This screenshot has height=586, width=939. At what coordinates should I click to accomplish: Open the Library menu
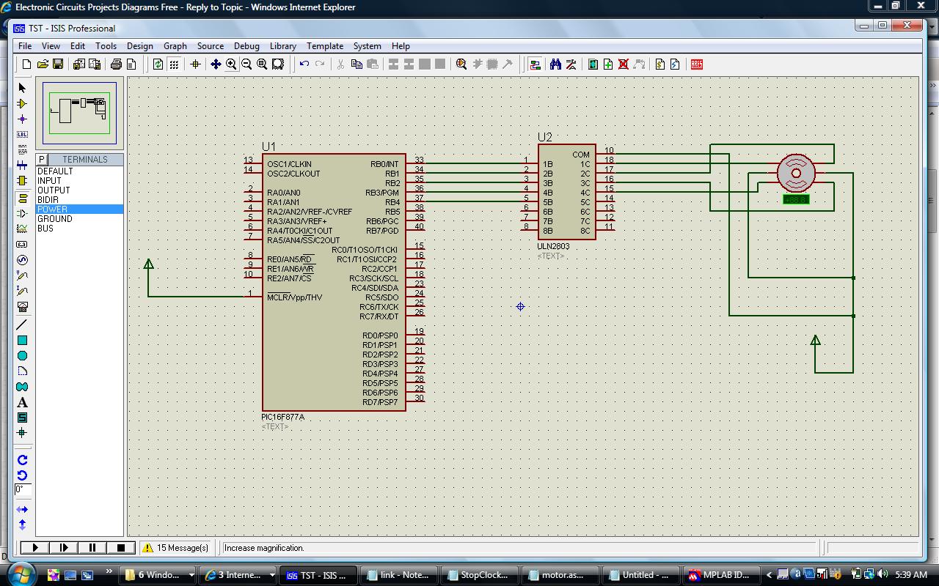[282, 45]
